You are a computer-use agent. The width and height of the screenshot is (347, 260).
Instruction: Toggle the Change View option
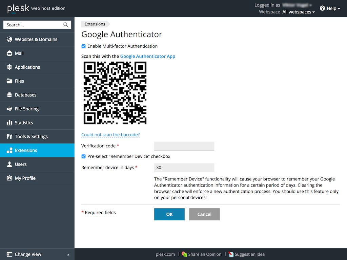(x=28, y=254)
